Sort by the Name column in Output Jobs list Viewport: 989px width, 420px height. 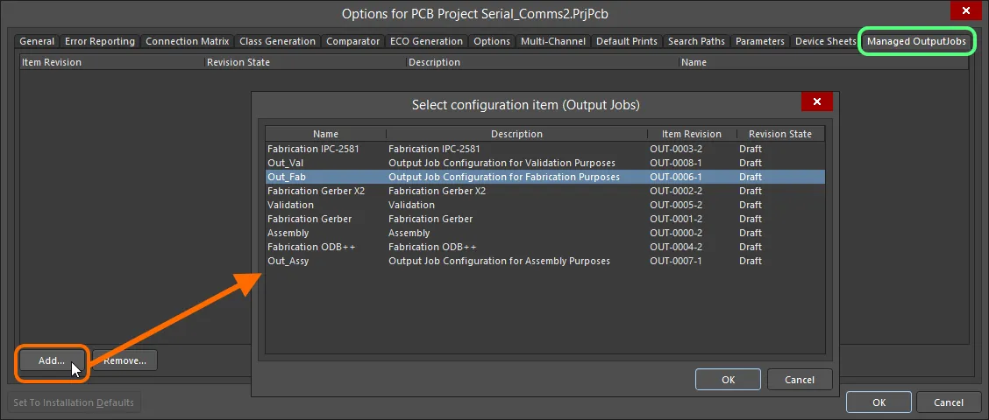click(325, 134)
